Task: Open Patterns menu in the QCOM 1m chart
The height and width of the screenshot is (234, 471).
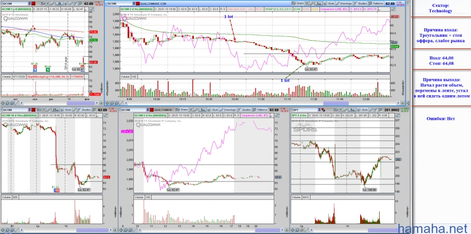Action: pyautogui.click(x=376, y=3)
